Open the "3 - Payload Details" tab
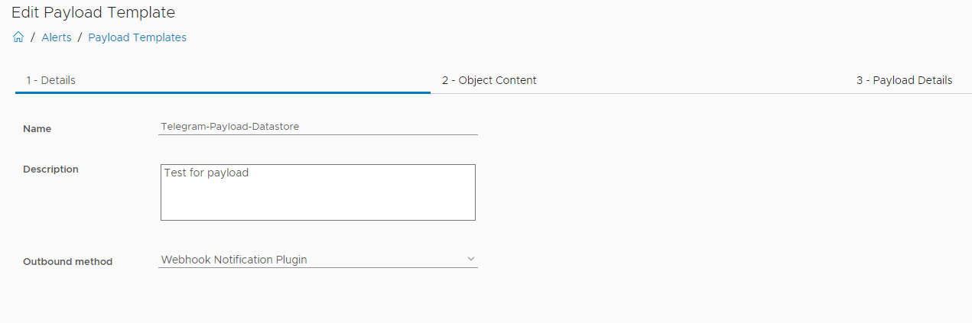 pyautogui.click(x=904, y=80)
